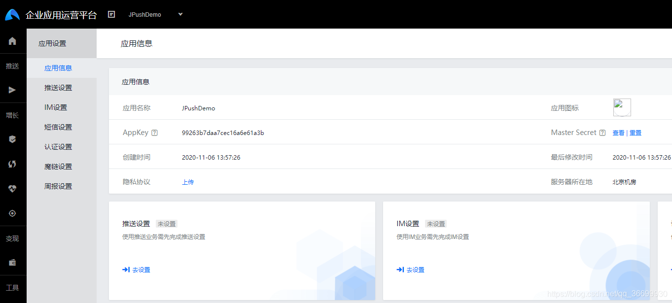Open the JPushDemo app dropdown arrow
672x303 pixels.
click(180, 14)
